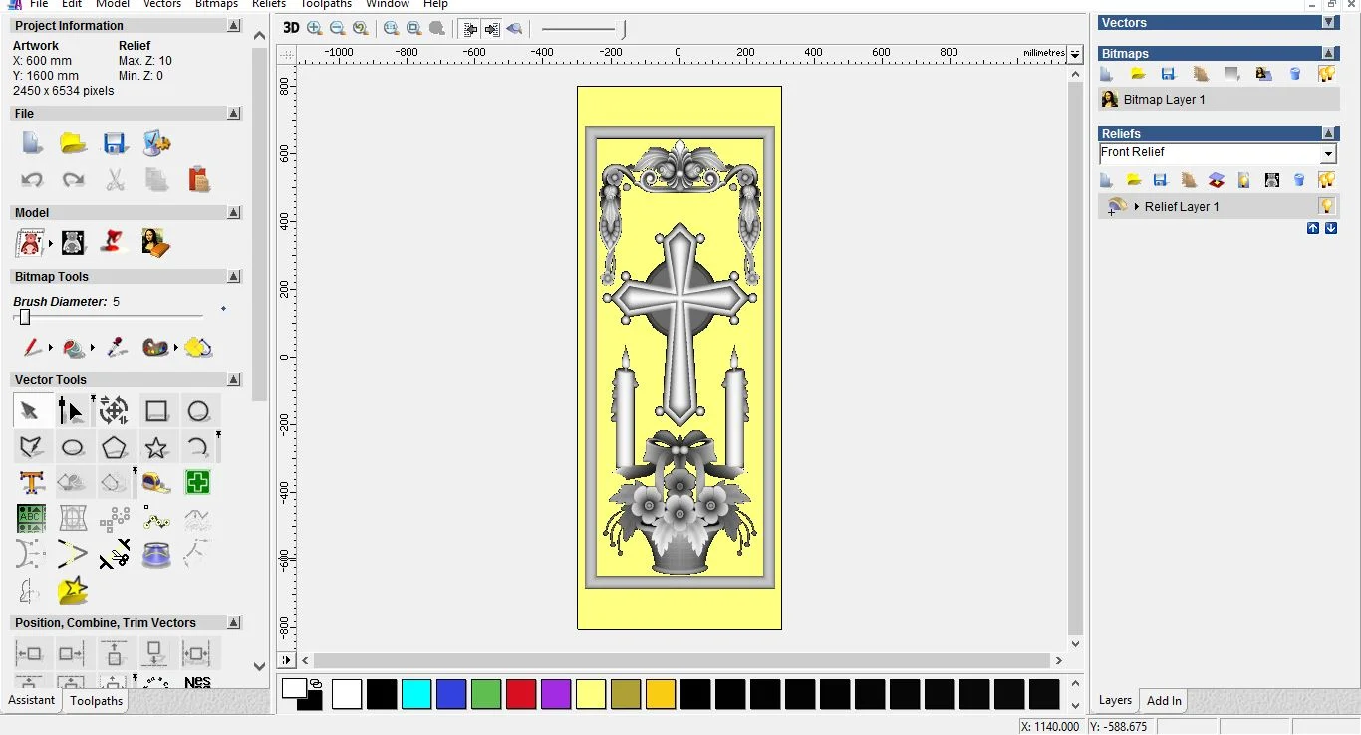Toggle visibility bulb of Relief Layer 1
The image size is (1361, 735).
click(1326, 206)
